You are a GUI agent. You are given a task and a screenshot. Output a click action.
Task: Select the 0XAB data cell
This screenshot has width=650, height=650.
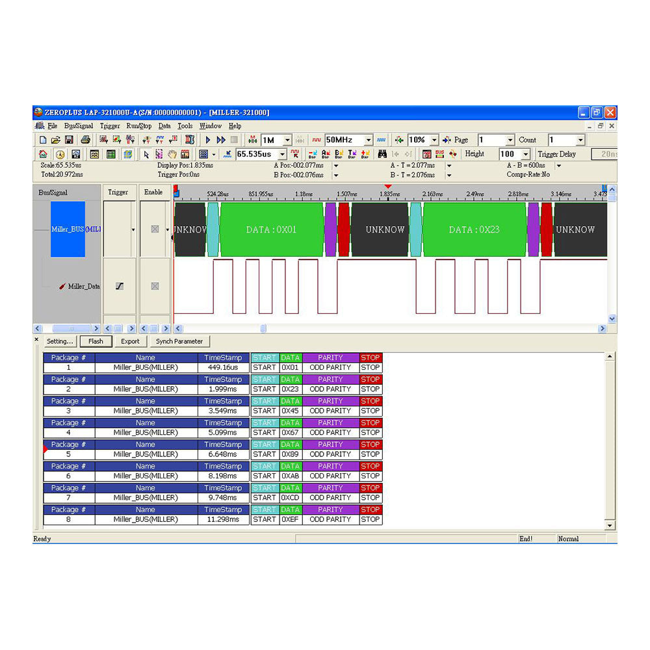click(x=290, y=476)
